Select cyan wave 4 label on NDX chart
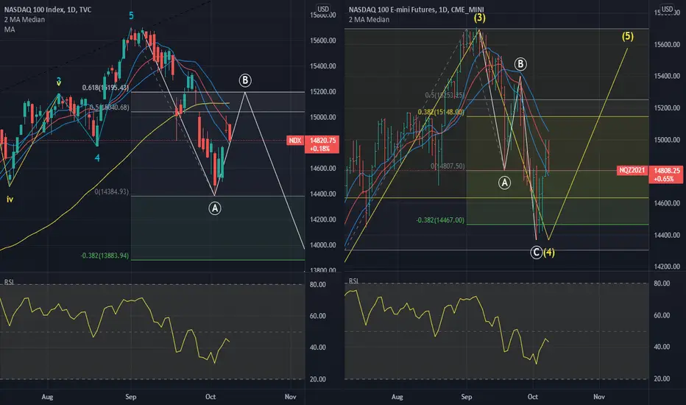Image resolution: width=686 pixels, height=405 pixels. pyautogui.click(x=97, y=158)
